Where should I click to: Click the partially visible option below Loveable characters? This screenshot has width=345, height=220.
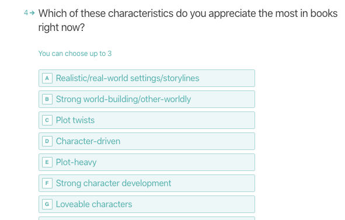pos(147,218)
